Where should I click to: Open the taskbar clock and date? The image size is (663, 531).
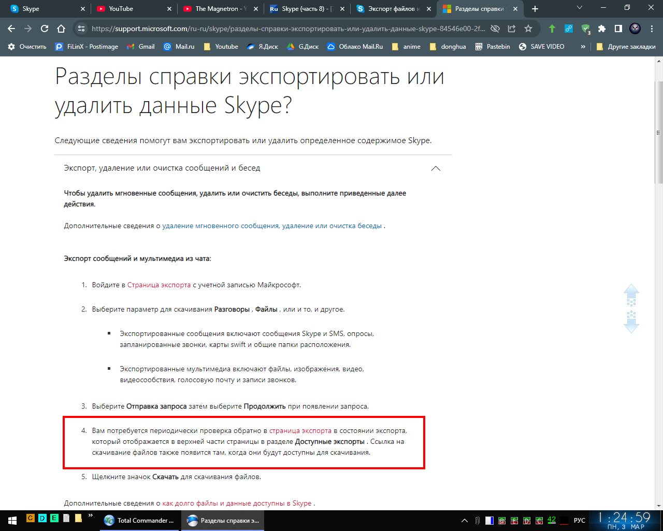(x=624, y=520)
